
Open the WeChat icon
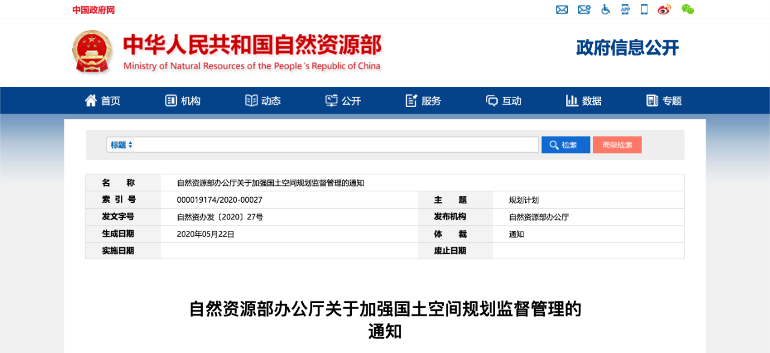[688, 10]
